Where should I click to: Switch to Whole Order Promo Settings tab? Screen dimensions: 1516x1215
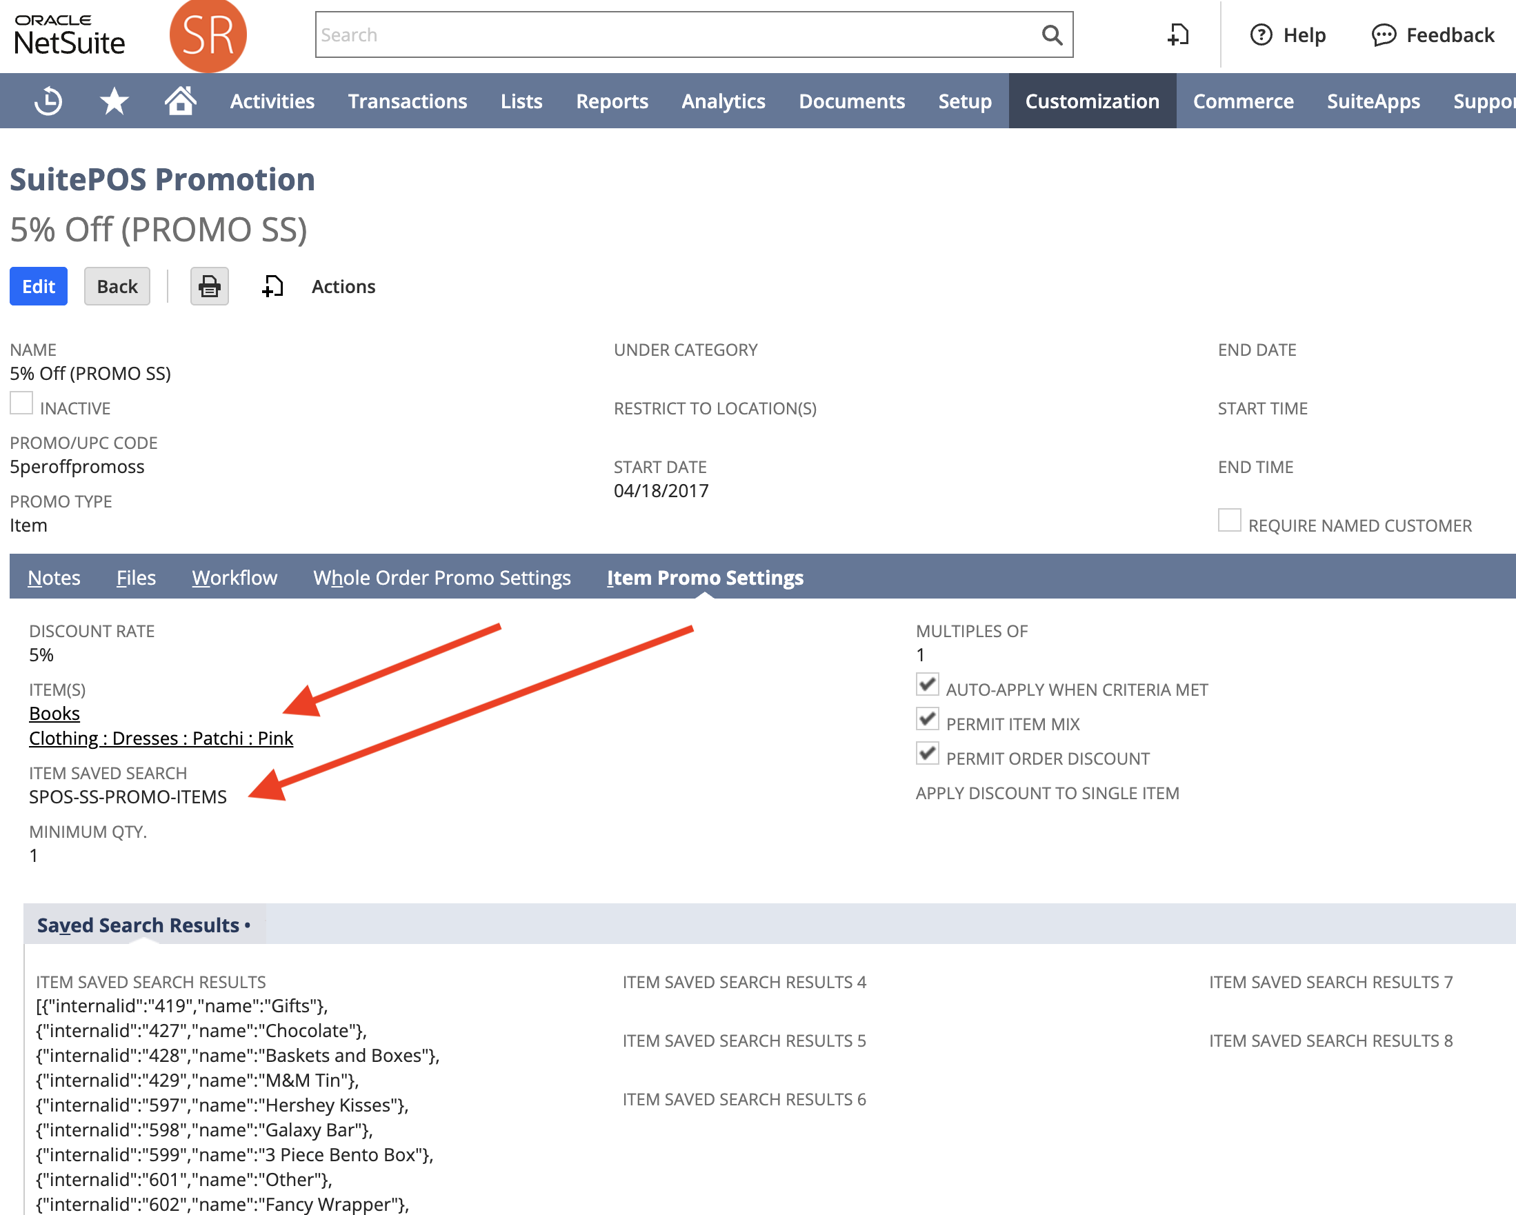coord(441,577)
